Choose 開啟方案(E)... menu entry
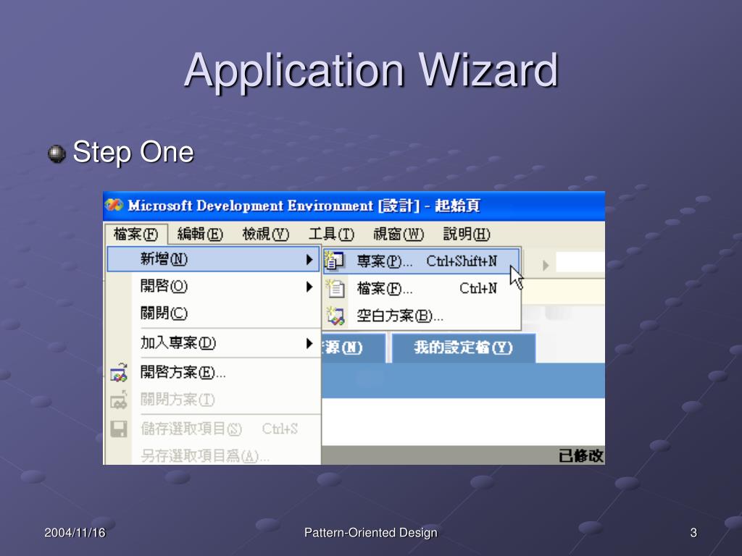 pos(214,373)
